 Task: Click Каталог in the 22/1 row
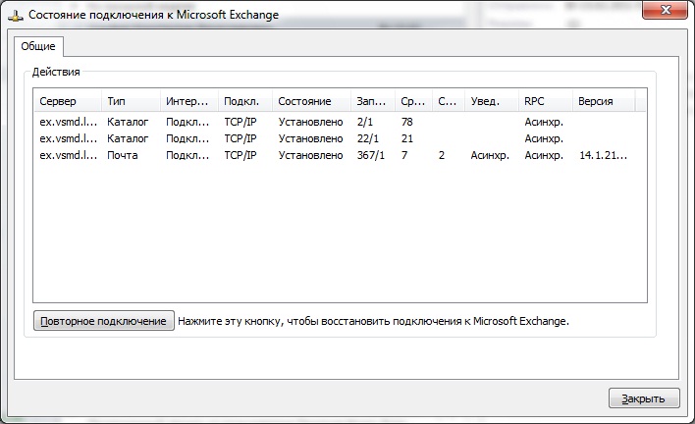pyautogui.click(x=128, y=138)
